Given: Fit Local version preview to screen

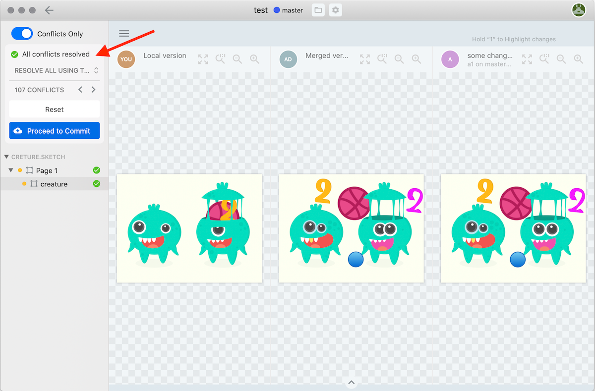Looking at the screenshot, I should coord(203,59).
